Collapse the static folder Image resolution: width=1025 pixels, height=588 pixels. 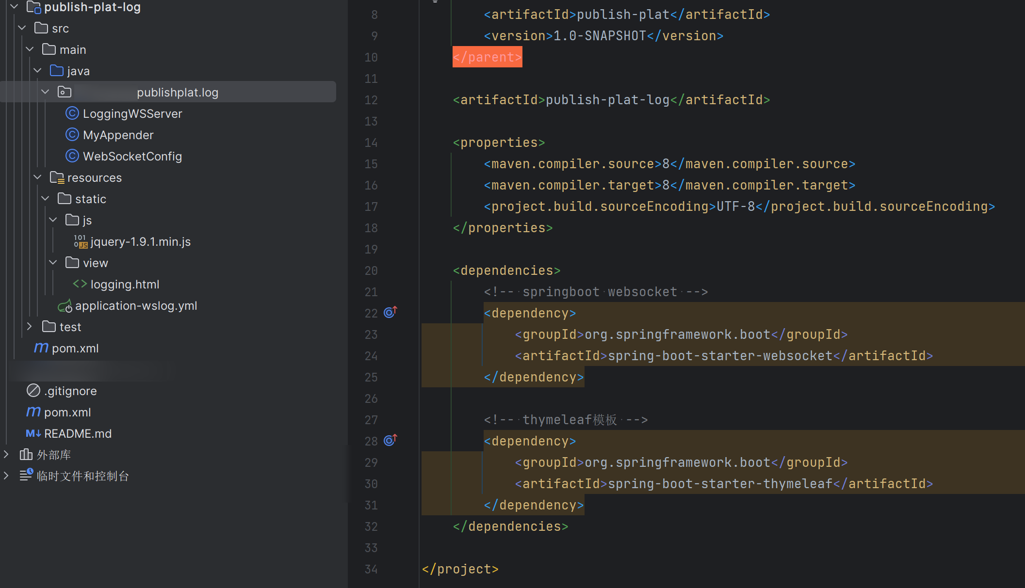(45, 199)
